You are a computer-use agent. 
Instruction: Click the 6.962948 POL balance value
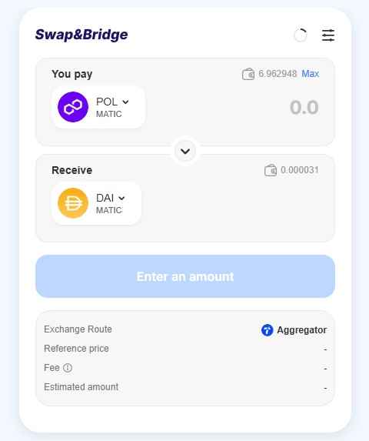pos(278,74)
